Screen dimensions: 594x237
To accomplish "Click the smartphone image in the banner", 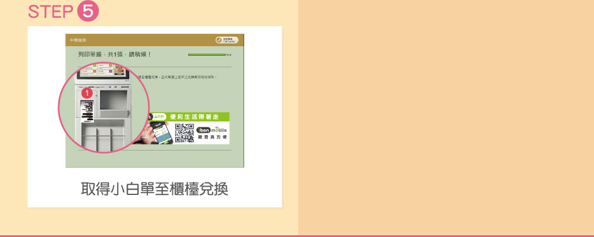I will tap(160, 133).
